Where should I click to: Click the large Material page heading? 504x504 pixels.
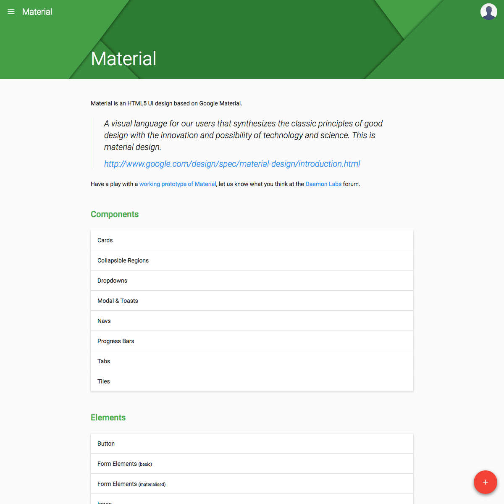click(123, 58)
